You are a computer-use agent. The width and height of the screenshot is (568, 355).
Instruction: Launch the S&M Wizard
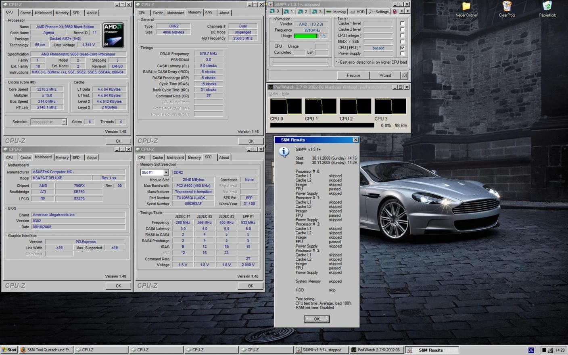click(x=385, y=75)
